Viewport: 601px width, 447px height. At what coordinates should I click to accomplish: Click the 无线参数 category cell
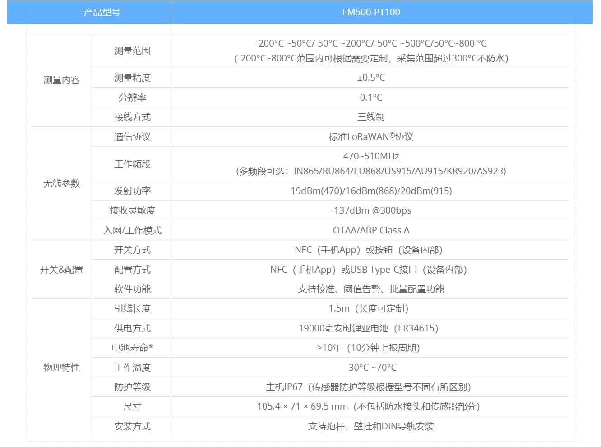click(x=61, y=183)
